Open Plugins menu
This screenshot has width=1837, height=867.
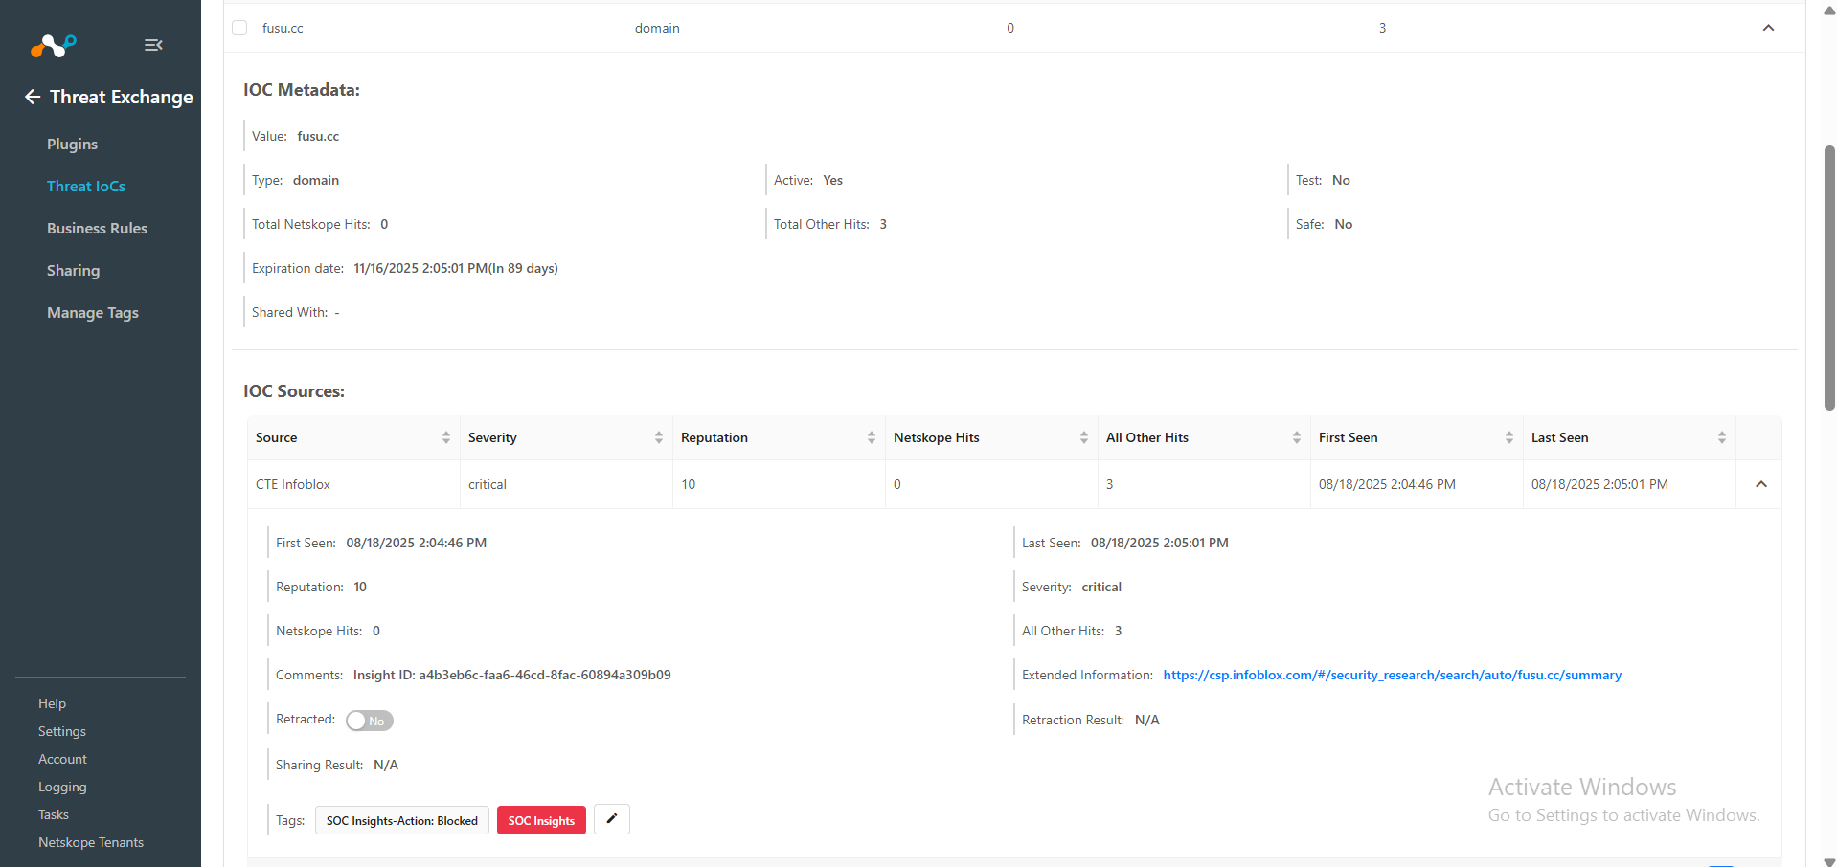[72, 144]
